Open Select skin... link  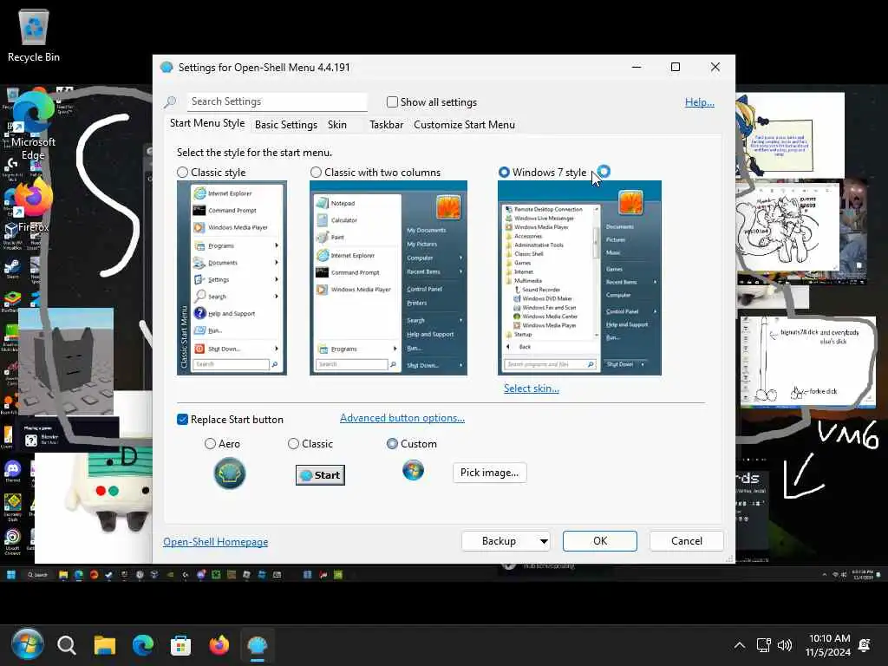[532, 388]
